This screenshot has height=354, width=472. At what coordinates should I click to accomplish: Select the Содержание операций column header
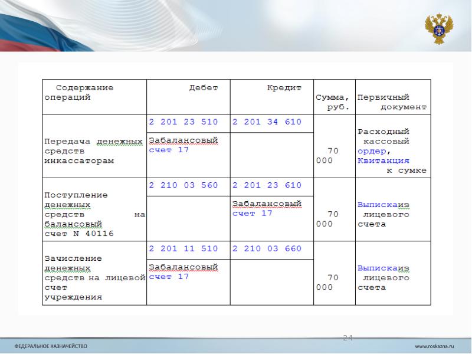(80, 92)
